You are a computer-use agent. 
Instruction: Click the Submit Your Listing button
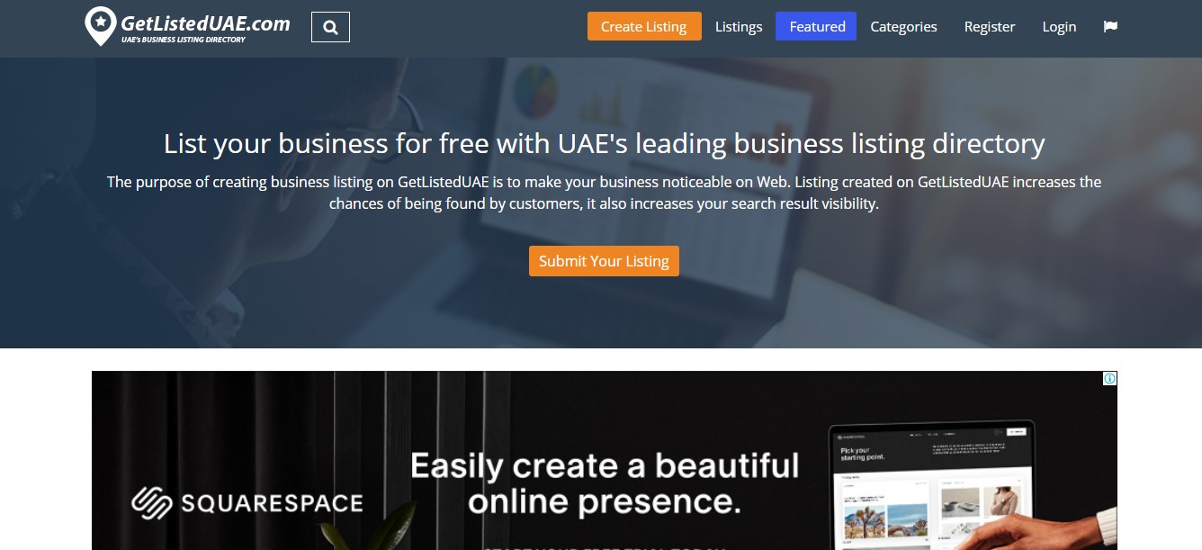(x=604, y=261)
